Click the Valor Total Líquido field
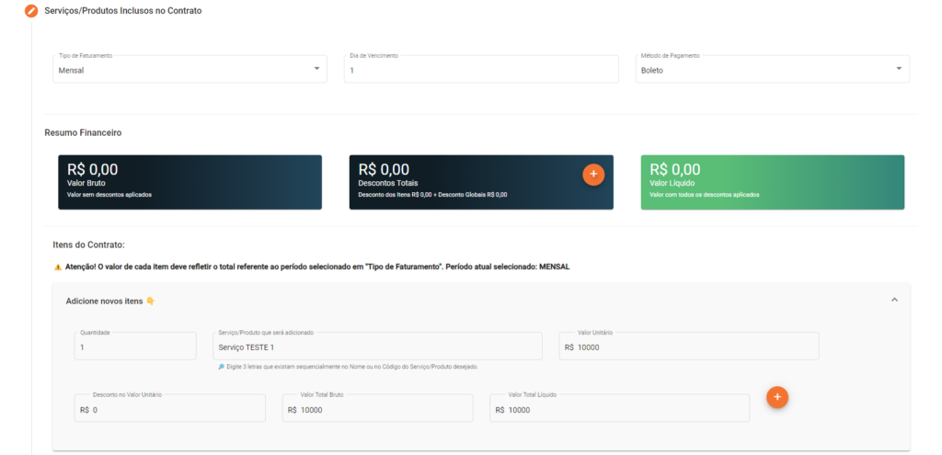Viewport: 942px width, 455px height. tap(619, 409)
